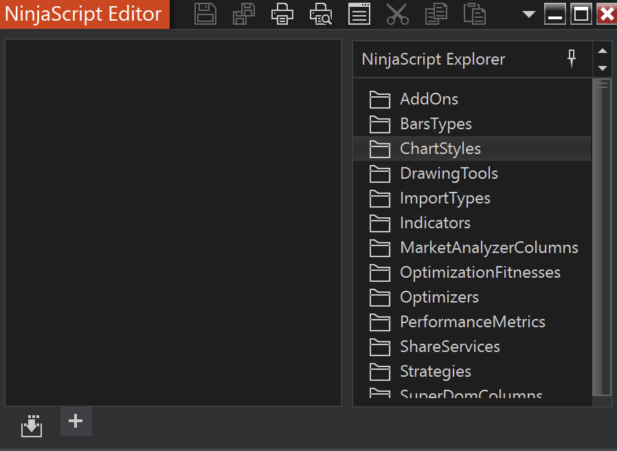Image resolution: width=617 pixels, height=451 pixels.
Task: Click the Print icon
Action: (282, 14)
